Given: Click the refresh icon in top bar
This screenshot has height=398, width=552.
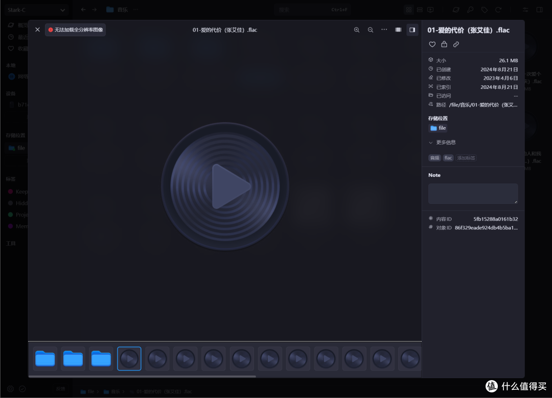Looking at the screenshot, I should [x=498, y=10].
